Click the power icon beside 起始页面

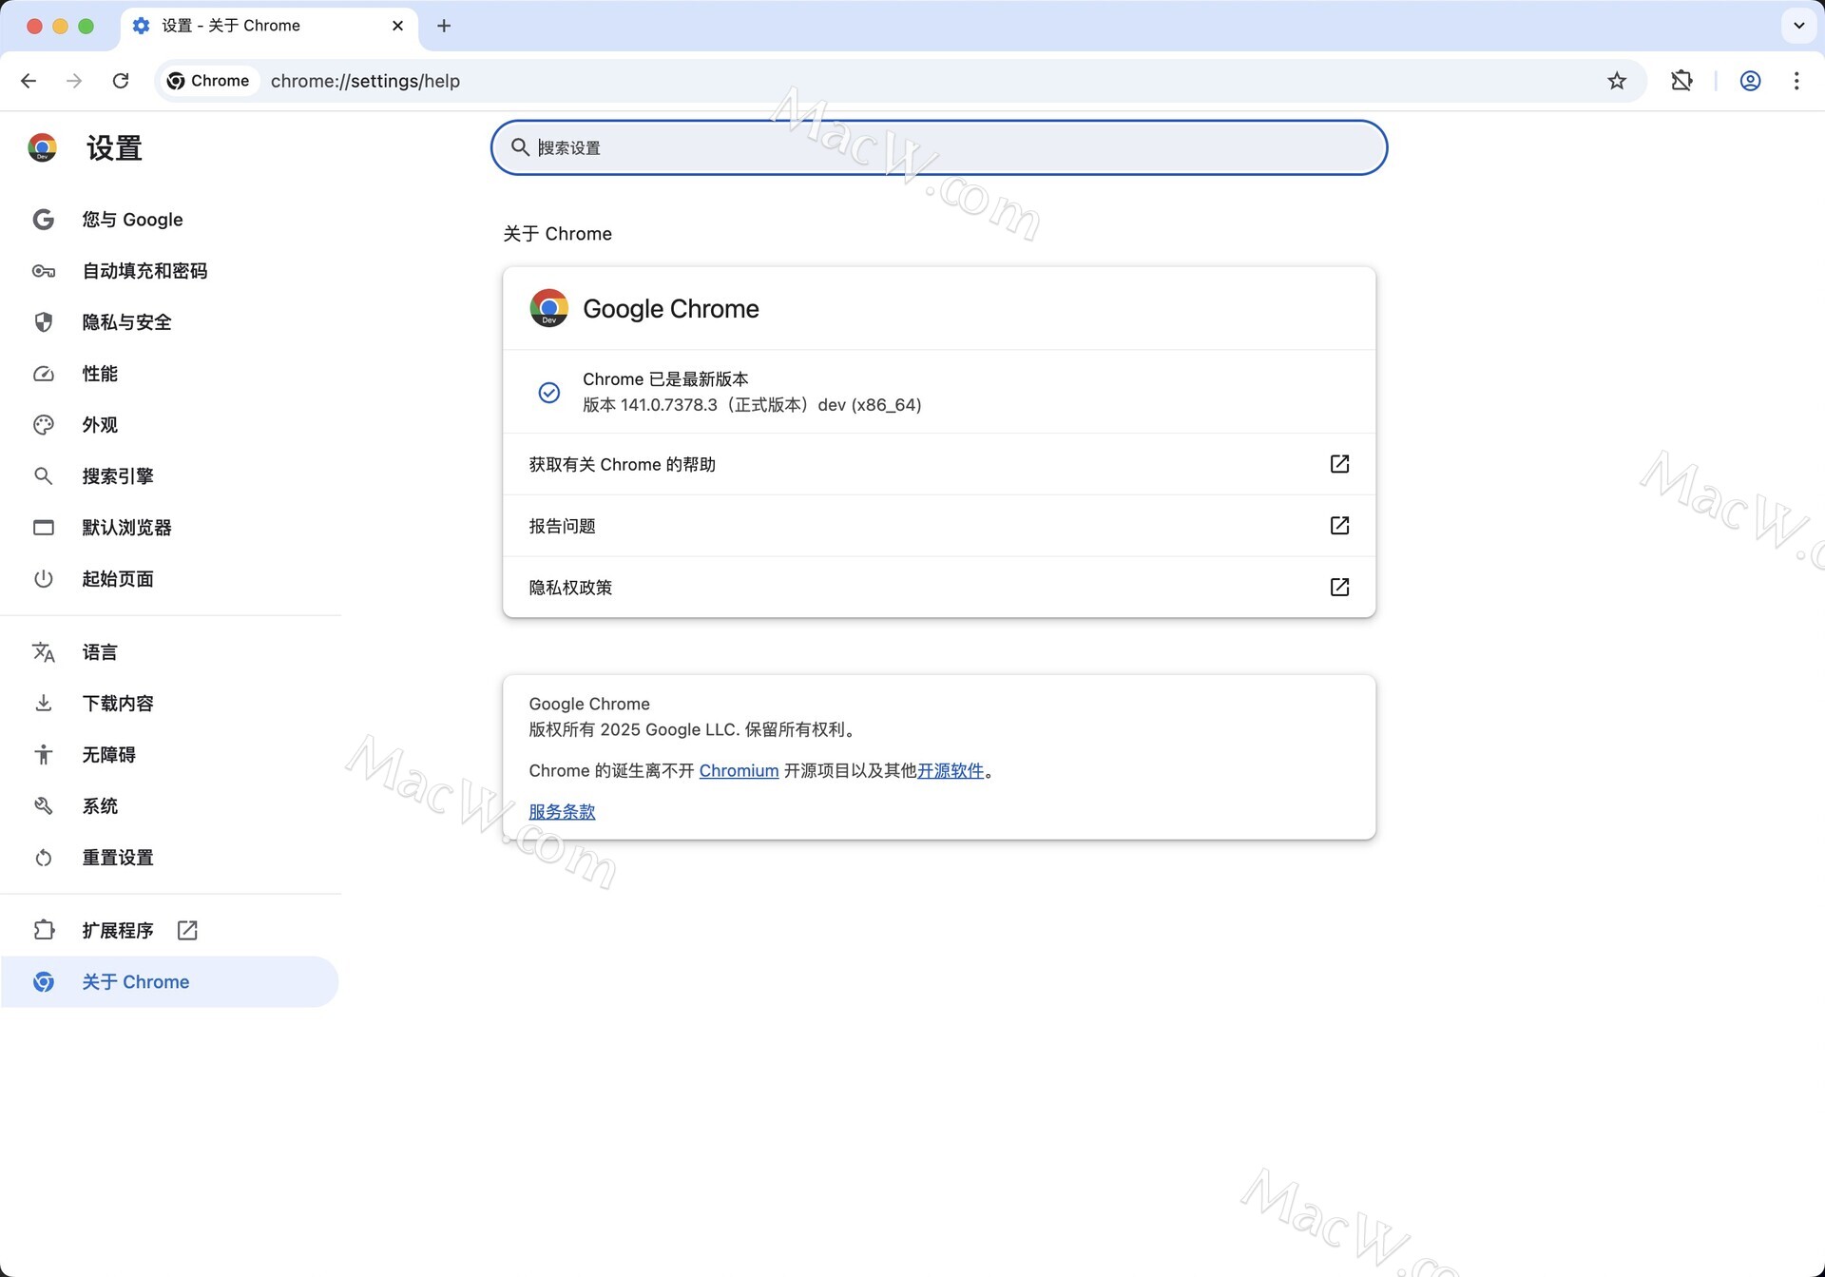[43, 579]
